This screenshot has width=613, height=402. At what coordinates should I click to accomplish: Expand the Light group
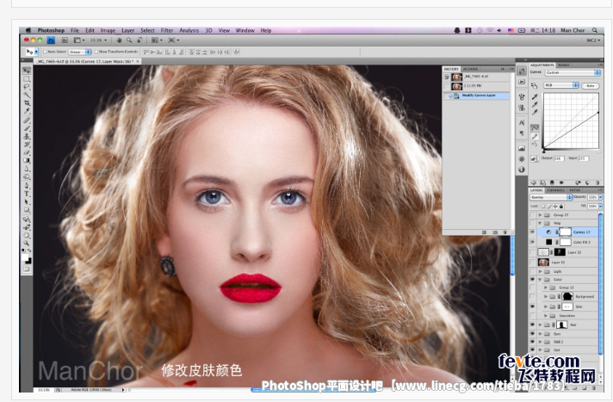point(541,271)
